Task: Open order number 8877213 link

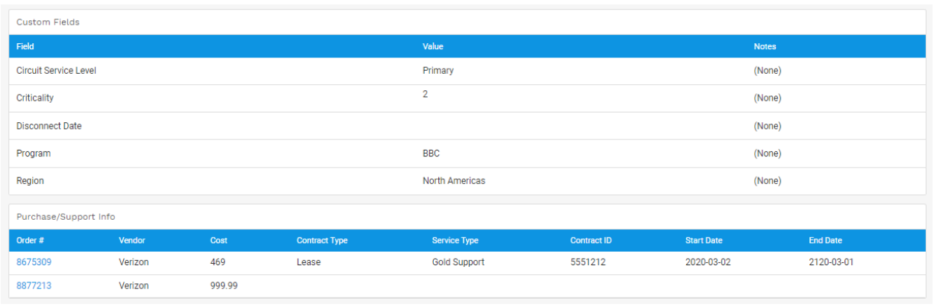Action: (x=34, y=285)
